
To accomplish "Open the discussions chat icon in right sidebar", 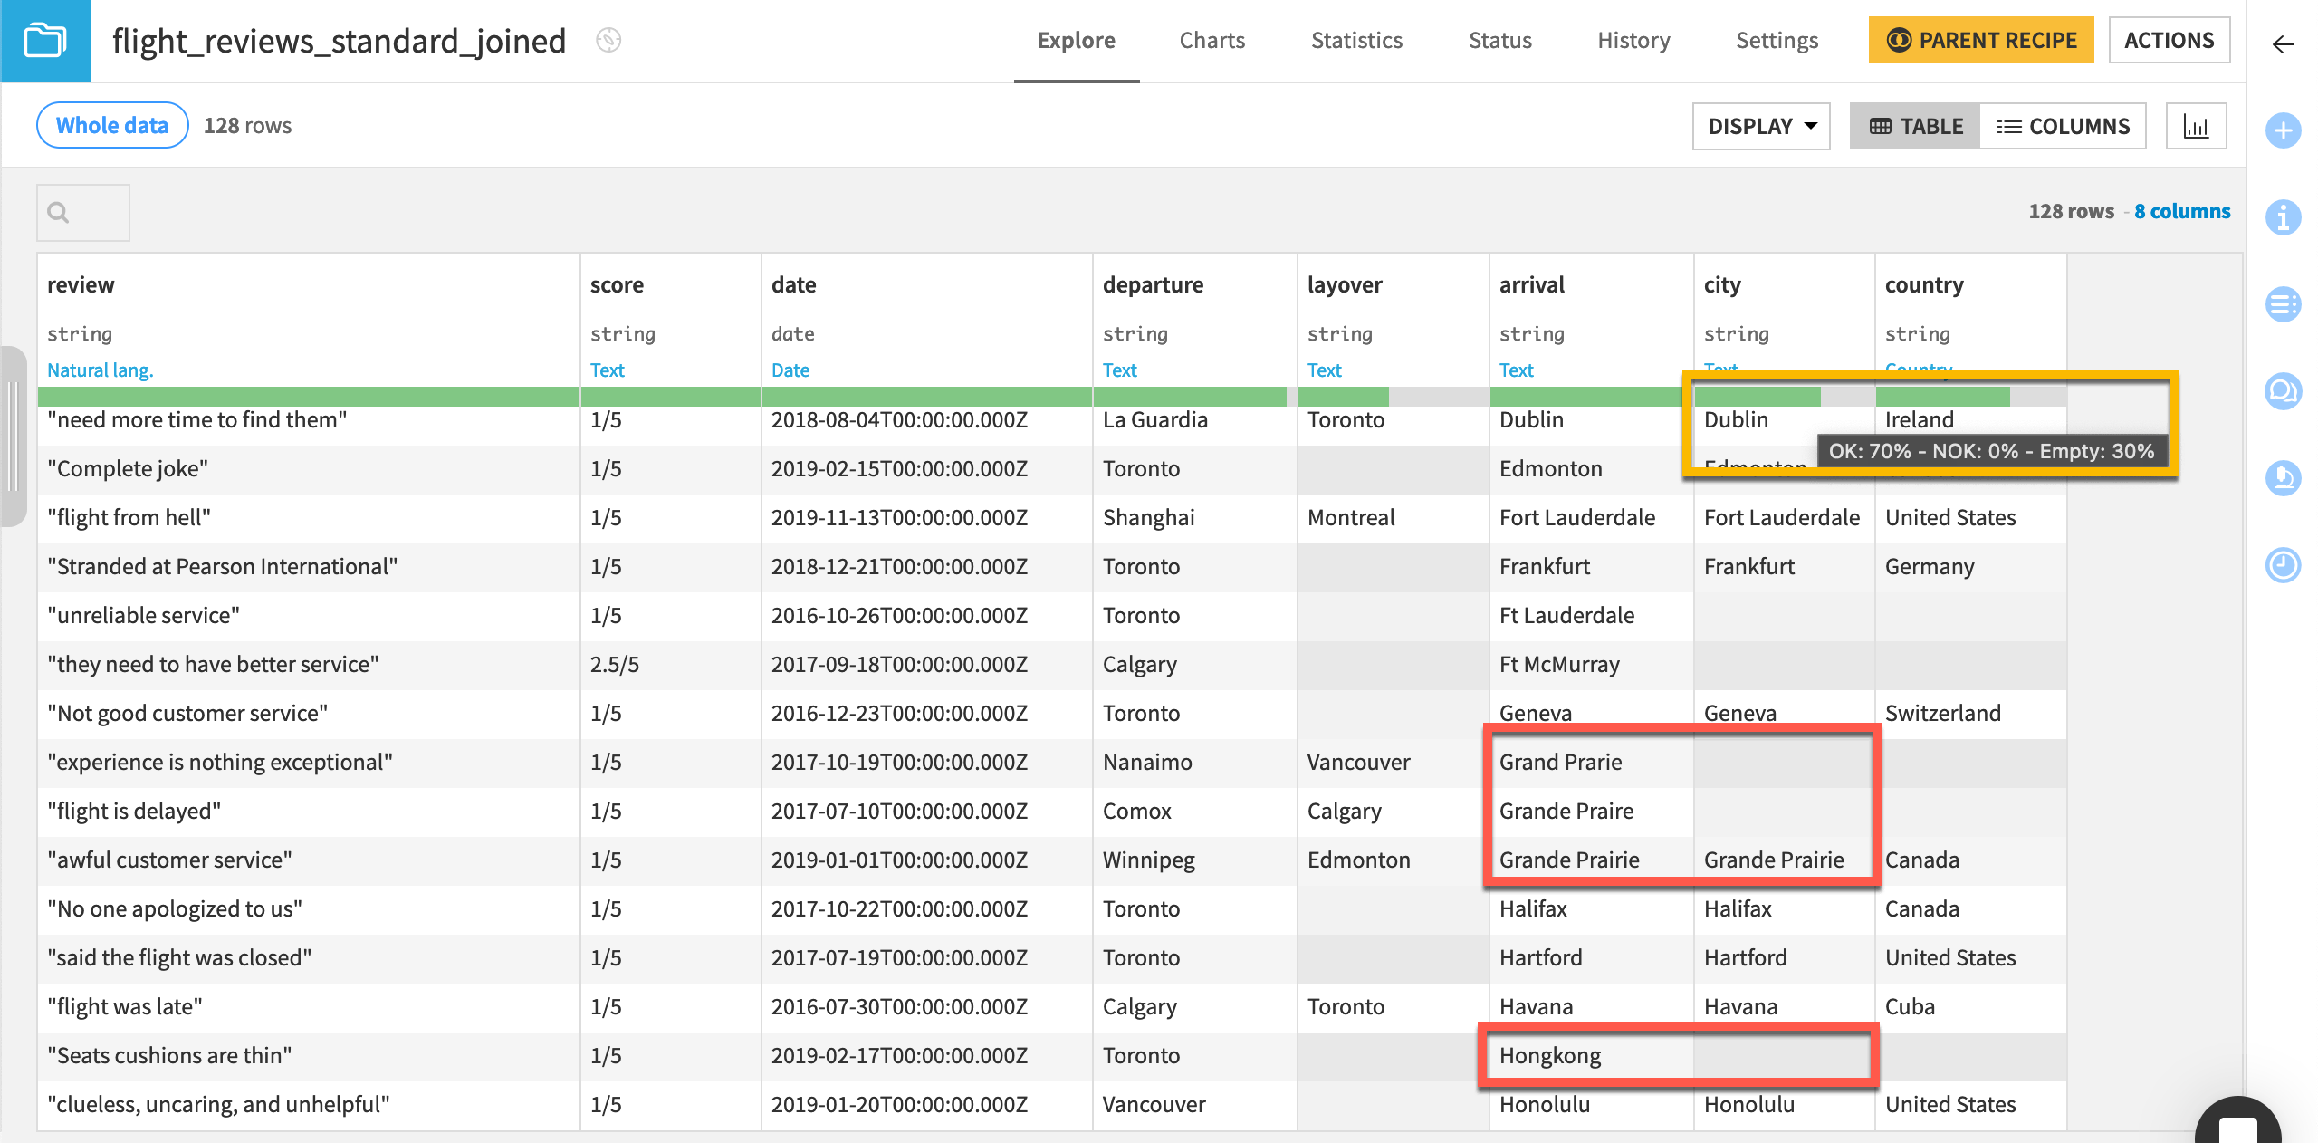I will (x=2283, y=391).
